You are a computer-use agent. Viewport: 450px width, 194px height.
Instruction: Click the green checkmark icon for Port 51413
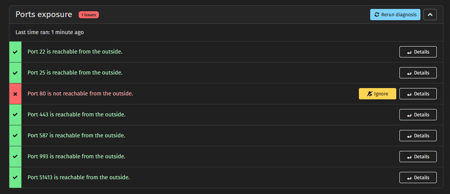(x=15, y=178)
